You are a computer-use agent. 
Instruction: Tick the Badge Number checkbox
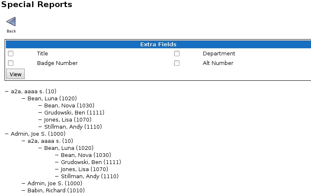[x=11, y=63]
